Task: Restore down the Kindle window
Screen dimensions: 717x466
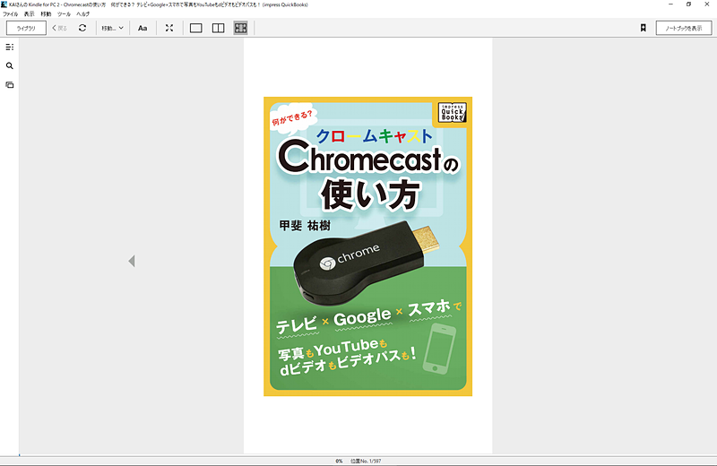Action: pos(688,4)
